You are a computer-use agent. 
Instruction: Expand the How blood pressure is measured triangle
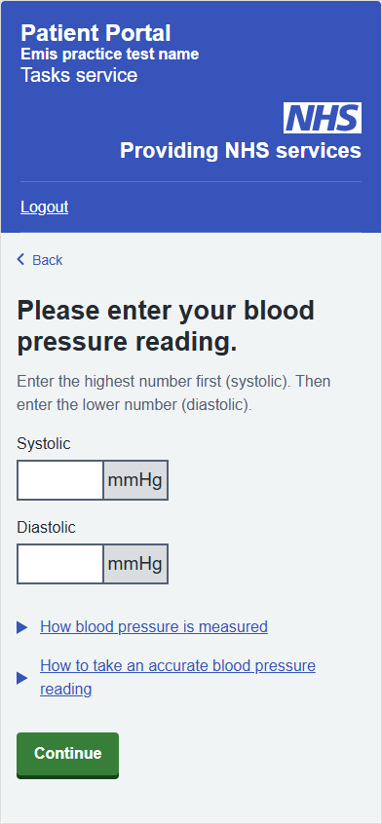tap(22, 627)
